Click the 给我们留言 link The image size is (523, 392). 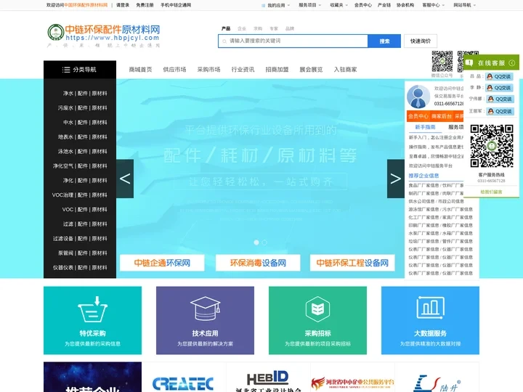click(491, 192)
